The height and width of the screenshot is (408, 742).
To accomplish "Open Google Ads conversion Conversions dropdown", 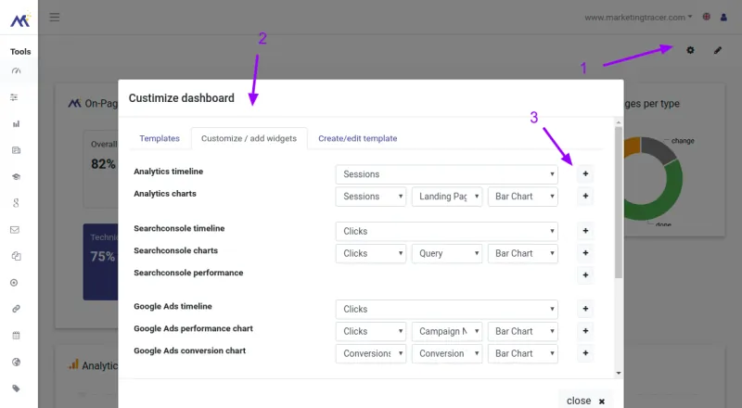I will pyautogui.click(x=371, y=353).
